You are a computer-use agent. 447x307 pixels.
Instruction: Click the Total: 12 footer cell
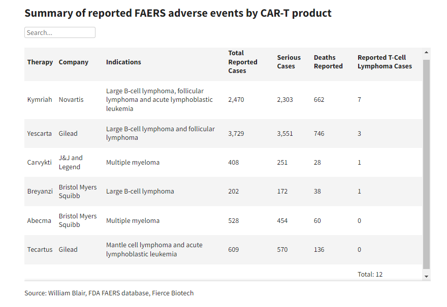(370, 275)
